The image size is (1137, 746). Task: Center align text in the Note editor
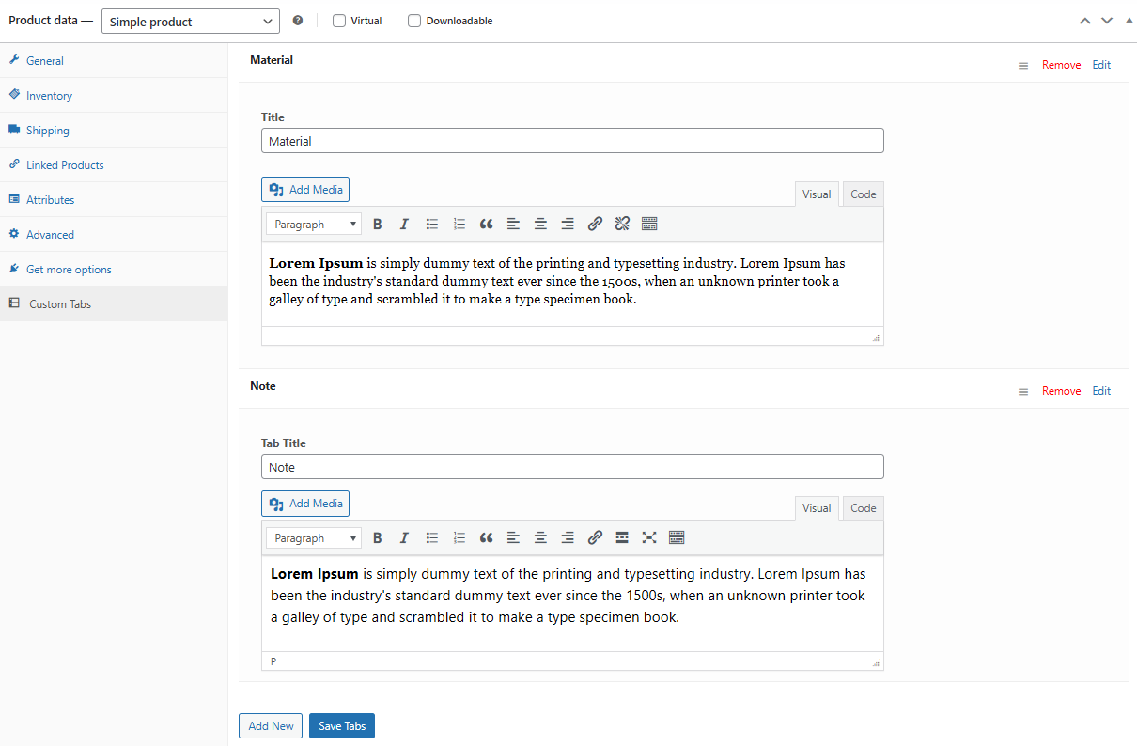click(x=540, y=538)
